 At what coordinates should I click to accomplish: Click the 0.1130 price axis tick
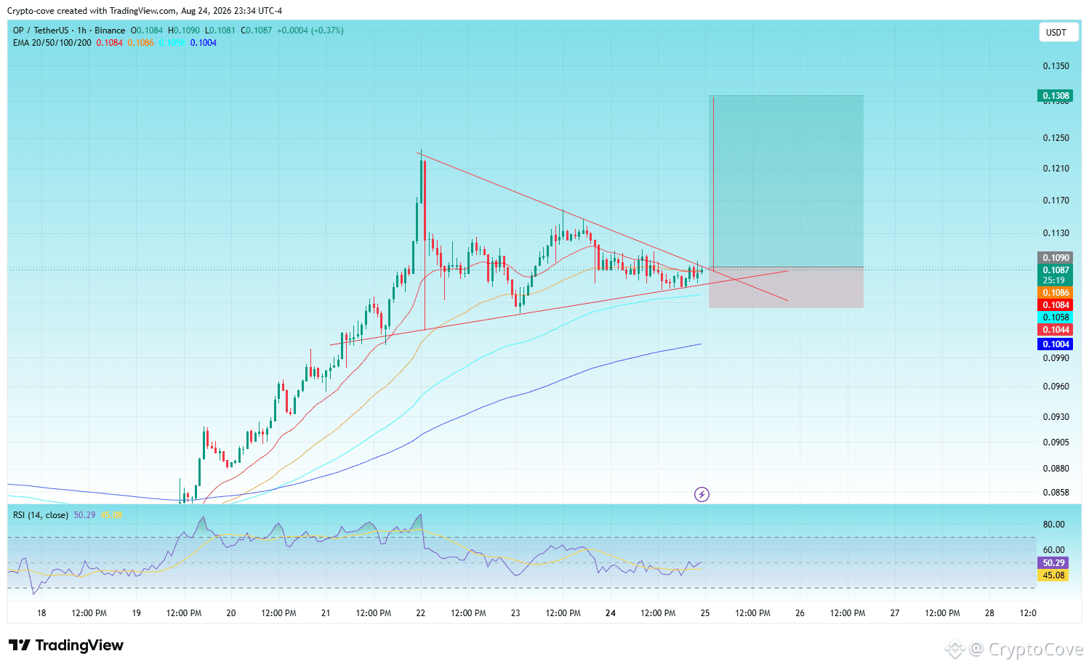tap(1056, 233)
